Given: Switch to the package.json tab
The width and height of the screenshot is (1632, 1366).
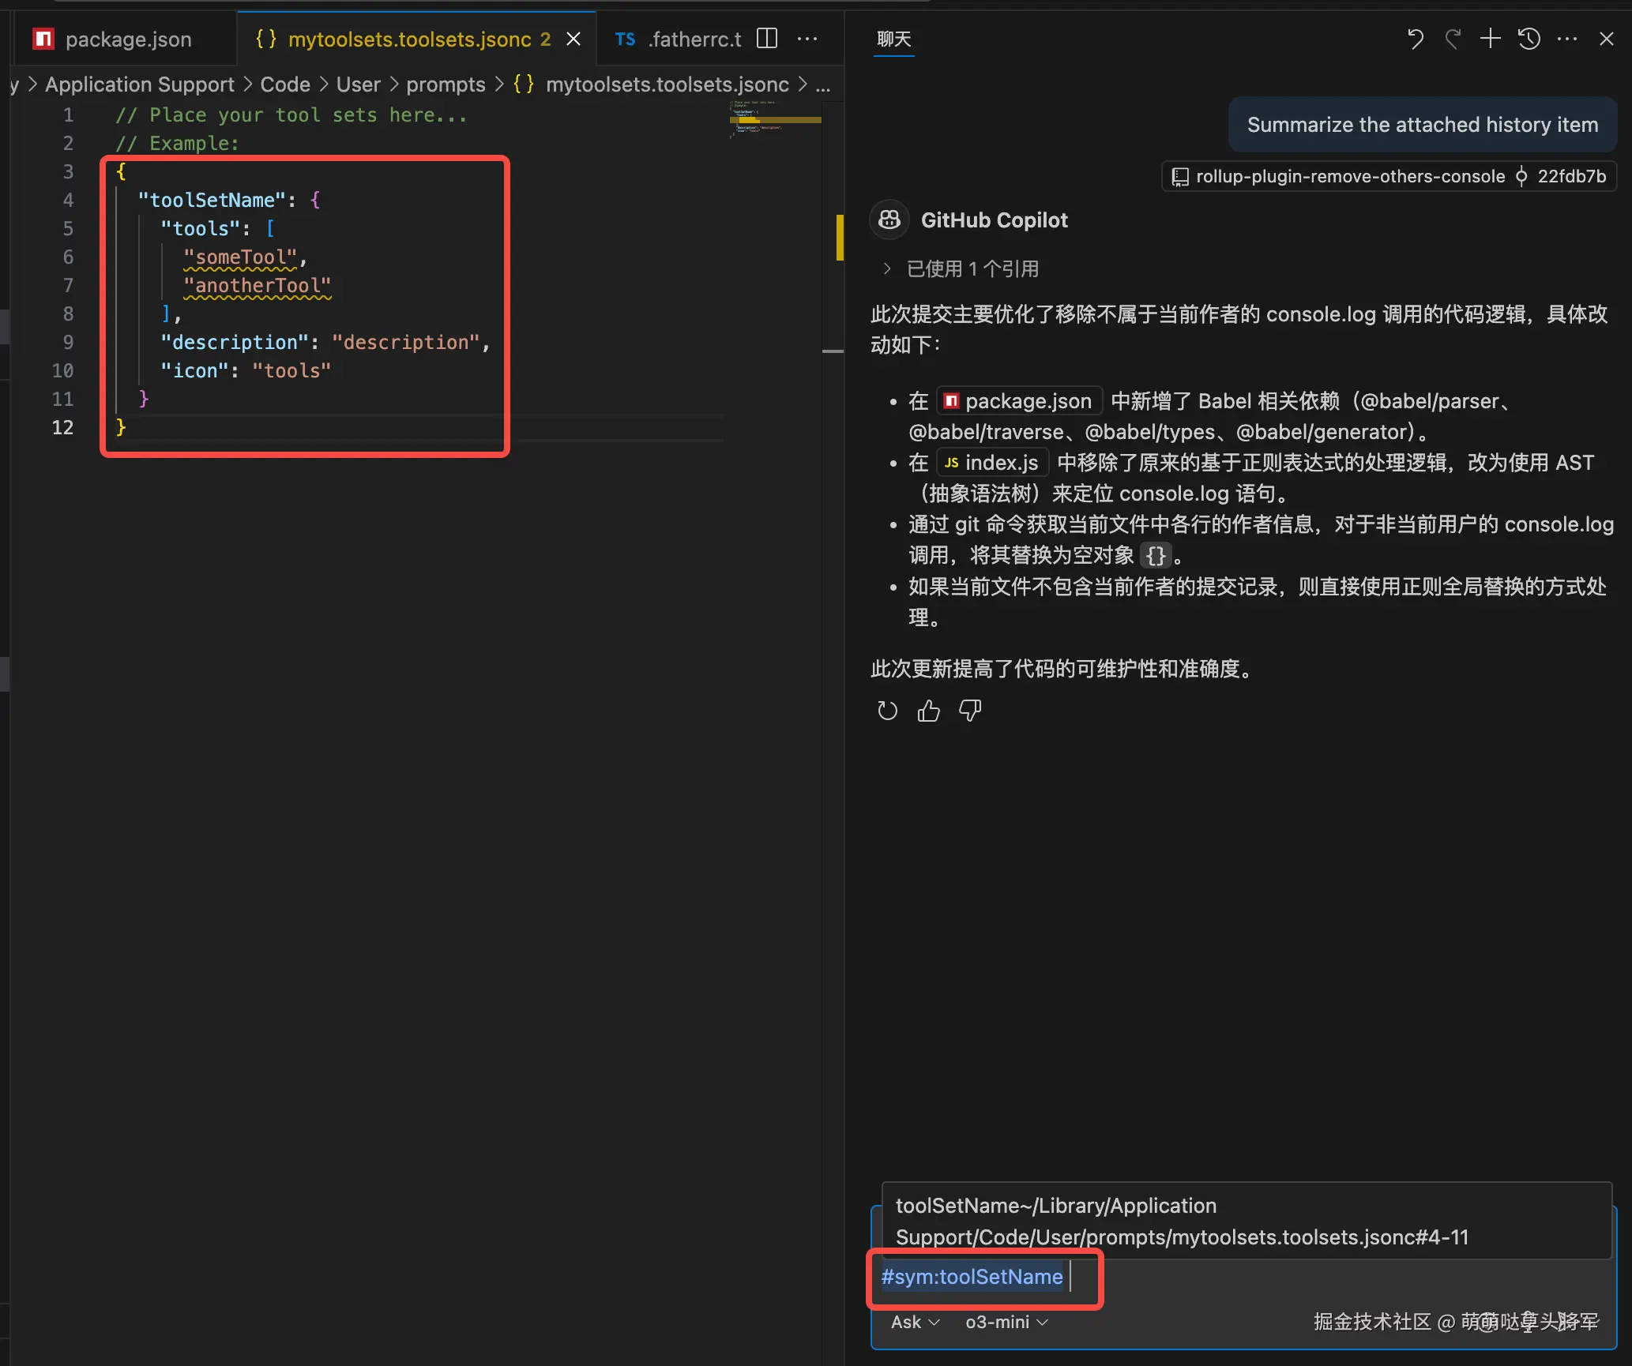Looking at the screenshot, I should click(126, 39).
